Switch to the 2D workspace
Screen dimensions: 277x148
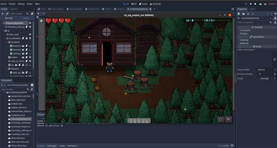126,4
